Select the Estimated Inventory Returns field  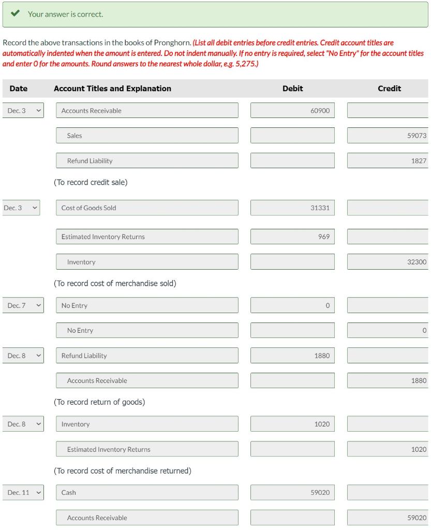(146, 236)
